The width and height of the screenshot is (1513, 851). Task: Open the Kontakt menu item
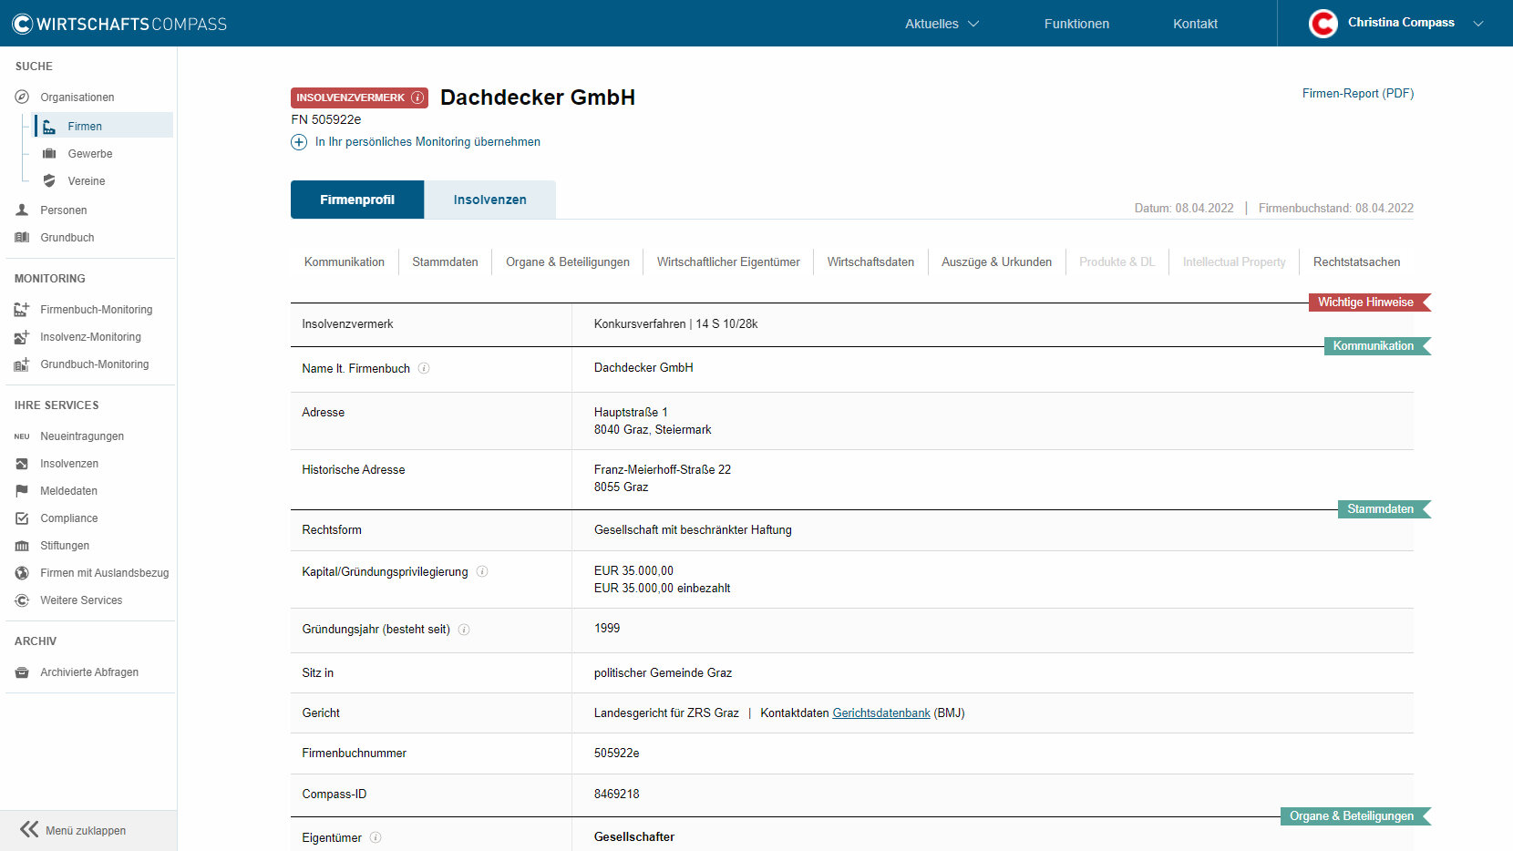(x=1195, y=24)
